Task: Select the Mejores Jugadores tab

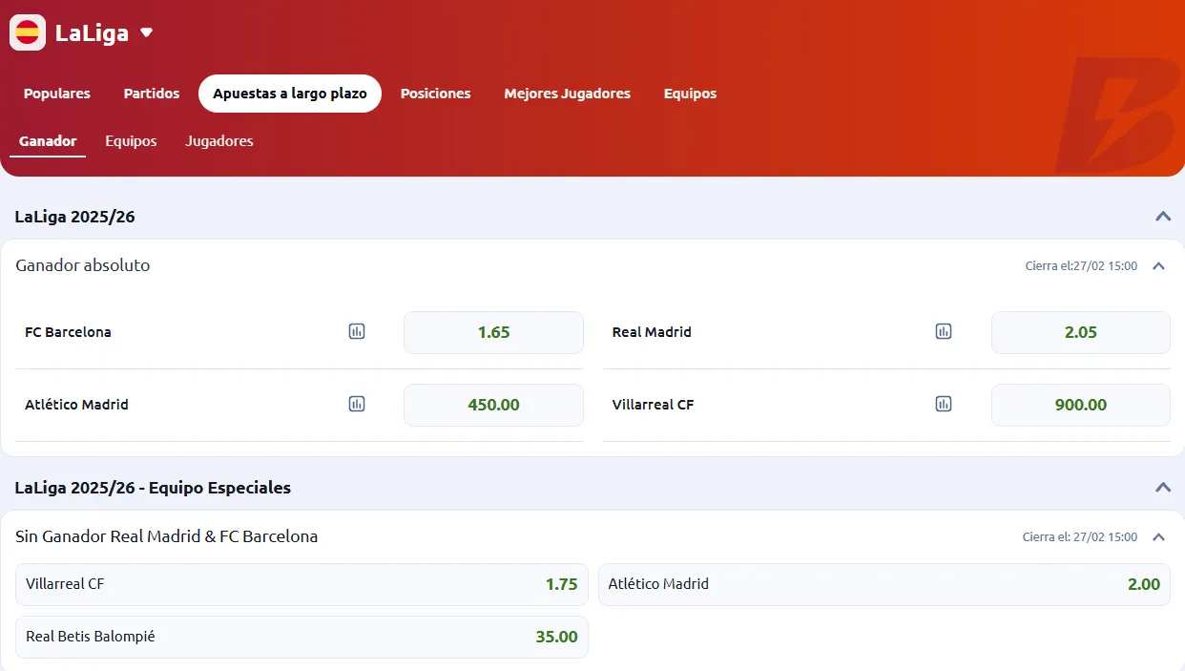Action: coord(567,94)
